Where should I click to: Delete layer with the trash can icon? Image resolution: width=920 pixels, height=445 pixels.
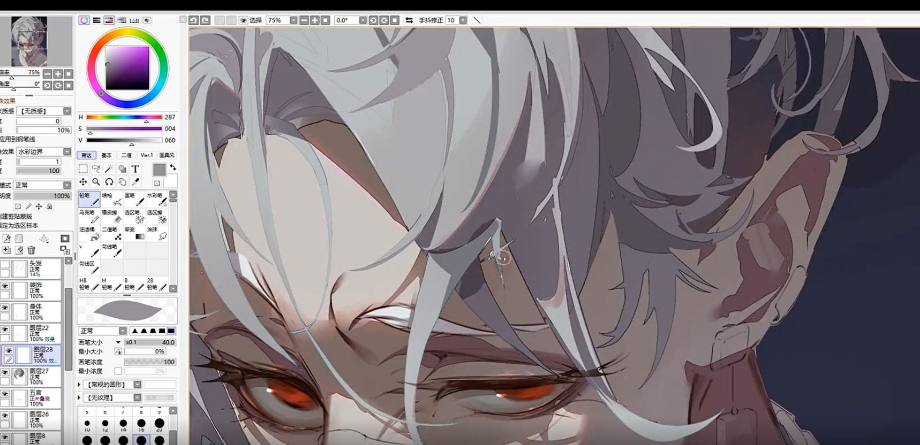tap(32, 250)
